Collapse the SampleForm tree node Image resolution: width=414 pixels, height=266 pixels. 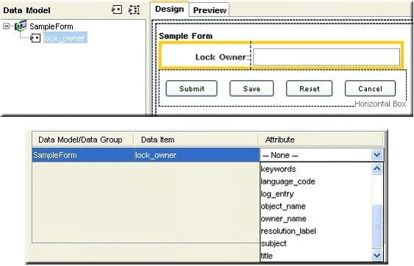[6, 26]
